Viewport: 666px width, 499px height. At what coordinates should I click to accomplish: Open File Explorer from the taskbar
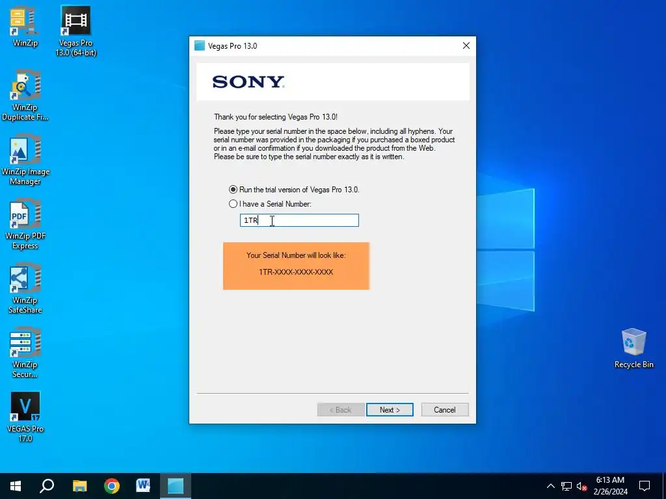click(x=79, y=486)
